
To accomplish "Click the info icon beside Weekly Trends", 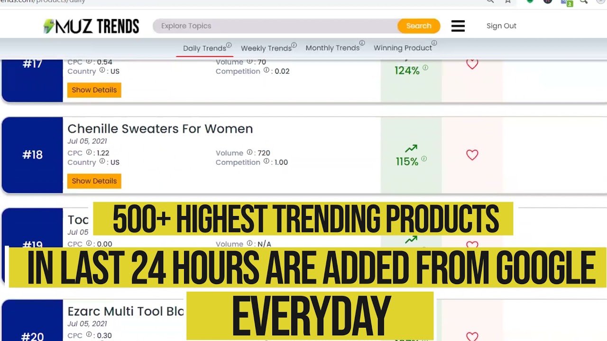I will click(294, 45).
